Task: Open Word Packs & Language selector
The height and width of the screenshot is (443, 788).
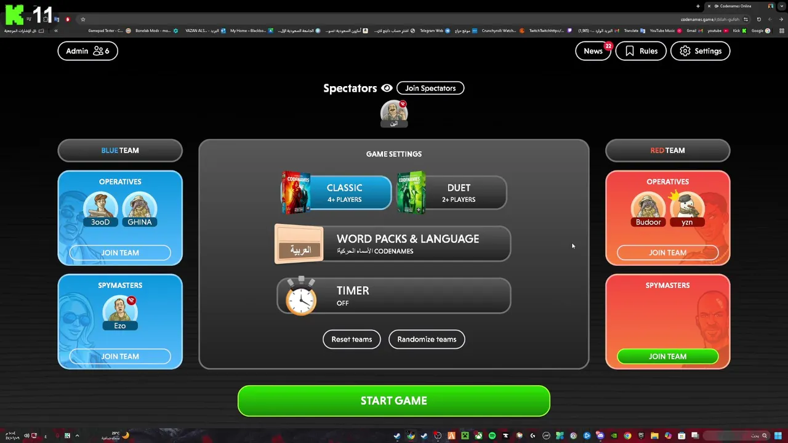Action: (393, 244)
